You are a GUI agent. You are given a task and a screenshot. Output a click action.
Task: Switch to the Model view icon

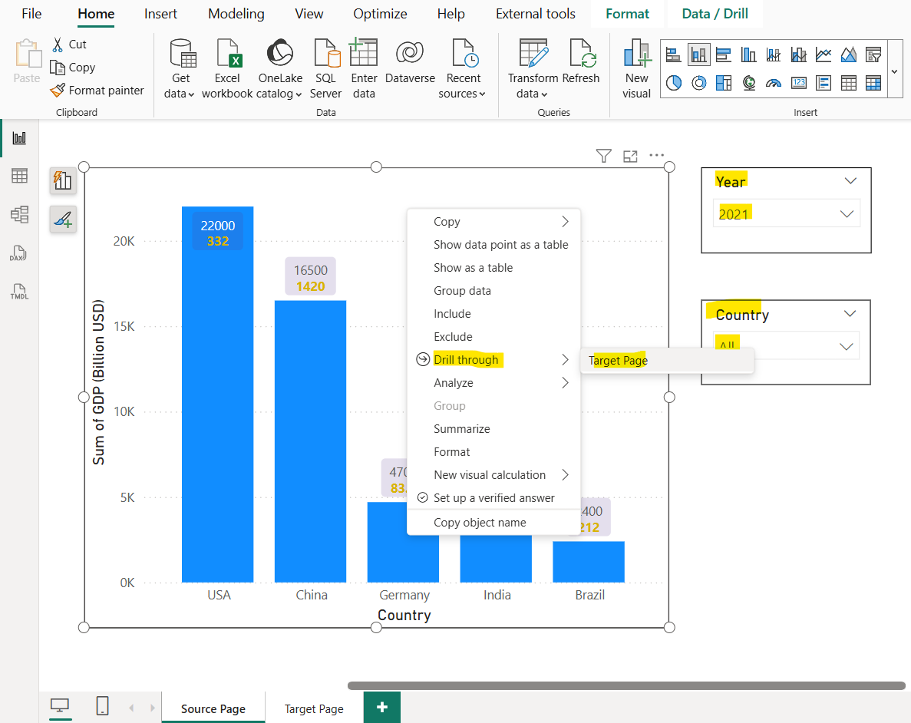point(19,215)
